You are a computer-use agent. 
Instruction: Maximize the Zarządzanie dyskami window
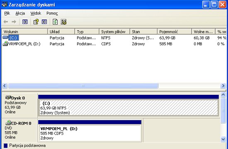click(214, 5)
